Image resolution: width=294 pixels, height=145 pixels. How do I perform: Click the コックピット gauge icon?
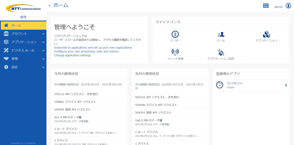pyautogui.click(x=219, y=85)
